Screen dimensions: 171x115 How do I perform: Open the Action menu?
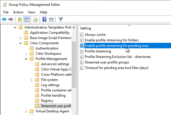pyautogui.click(x=18, y=12)
